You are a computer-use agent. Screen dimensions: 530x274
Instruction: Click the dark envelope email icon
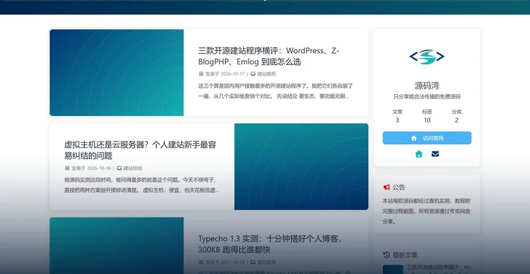(435, 154)
